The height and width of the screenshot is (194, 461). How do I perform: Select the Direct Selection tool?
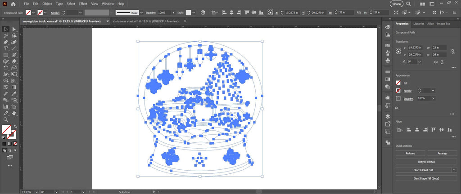click(14, 29)
